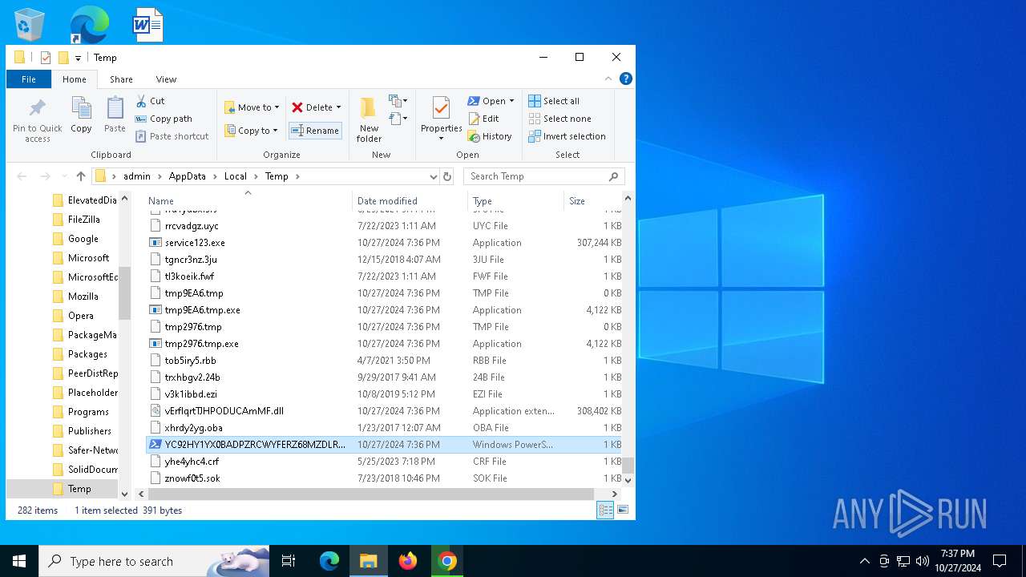
Task: Switch to large icons view in status bar
Action: pos(622,510)
